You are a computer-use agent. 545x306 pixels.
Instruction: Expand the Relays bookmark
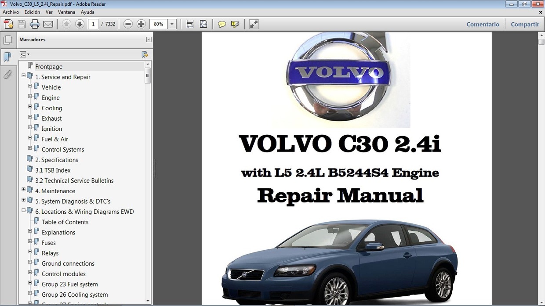point(30,252)
